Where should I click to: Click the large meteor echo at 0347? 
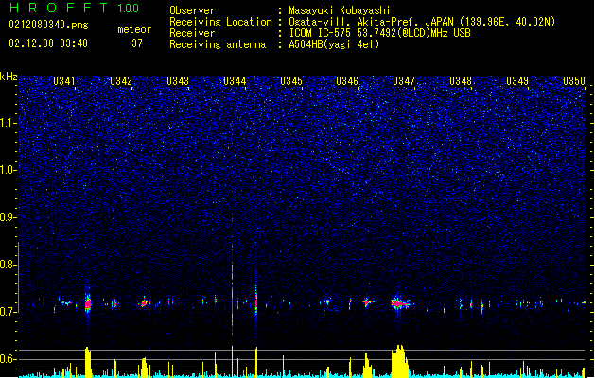401,303
